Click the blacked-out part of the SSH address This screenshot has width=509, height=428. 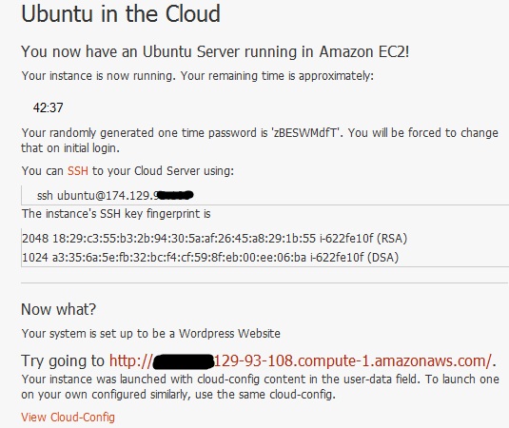pyautogui.click(x=176, y=195)
